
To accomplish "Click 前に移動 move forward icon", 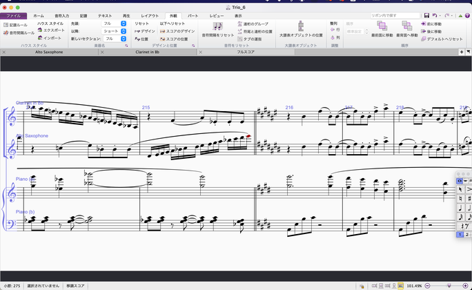I will (423, 23).
